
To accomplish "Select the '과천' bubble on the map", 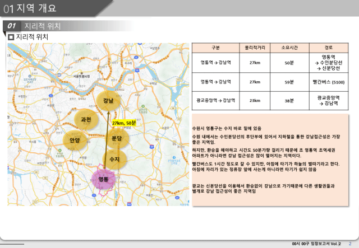I will point(86,119).
